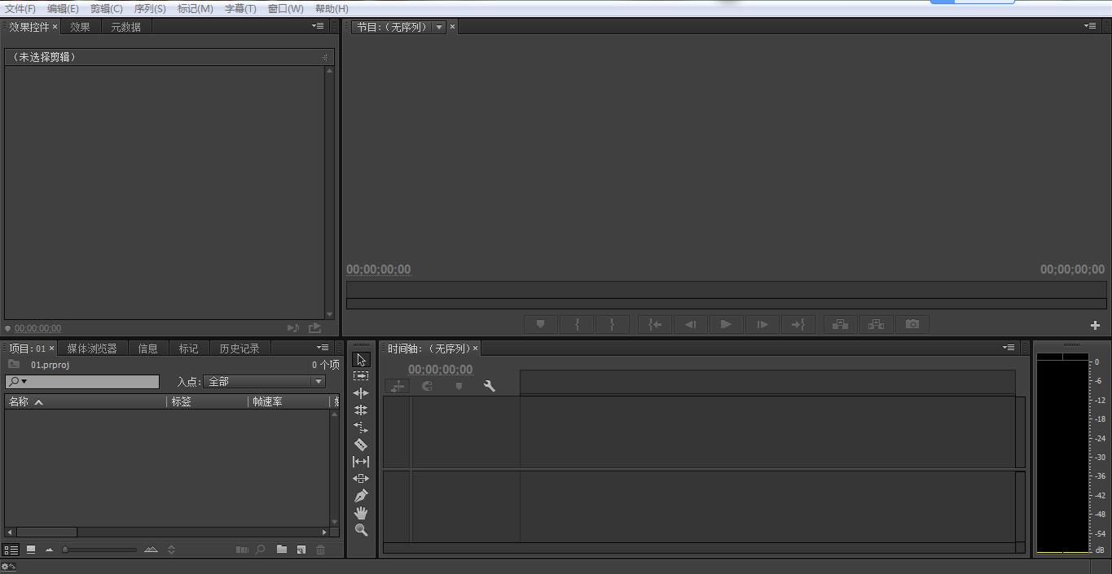Create a new bin with the folder icon
The width and height of the screenshot is (1112, 574).
282,550
